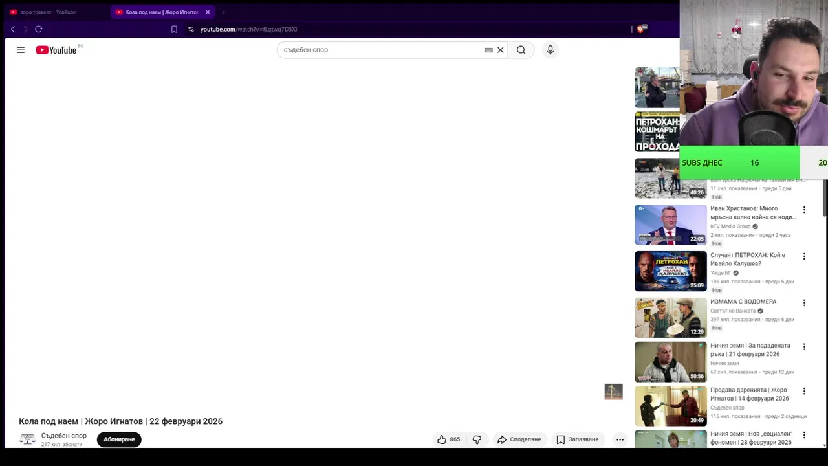The width and height of the screenshot is (828, 466).
Task: Open "Продава дарената | Жоро Игнатов" title
Action: point(750,394)
